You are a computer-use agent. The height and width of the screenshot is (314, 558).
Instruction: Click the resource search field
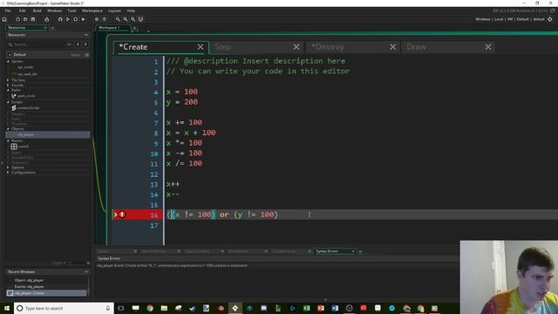(38, 44)
